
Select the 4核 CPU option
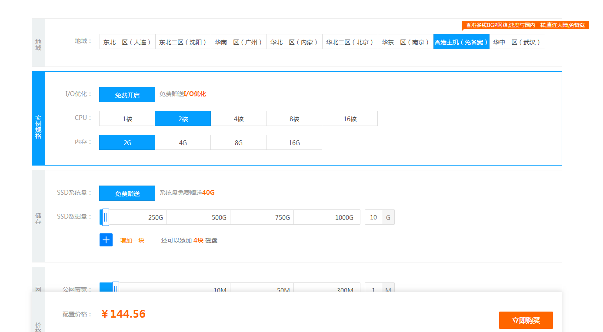coord(238,118)
